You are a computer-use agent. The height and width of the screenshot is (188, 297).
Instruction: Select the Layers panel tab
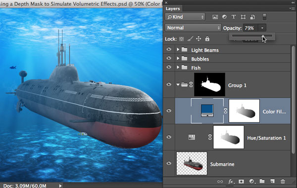tap(173, 9)
